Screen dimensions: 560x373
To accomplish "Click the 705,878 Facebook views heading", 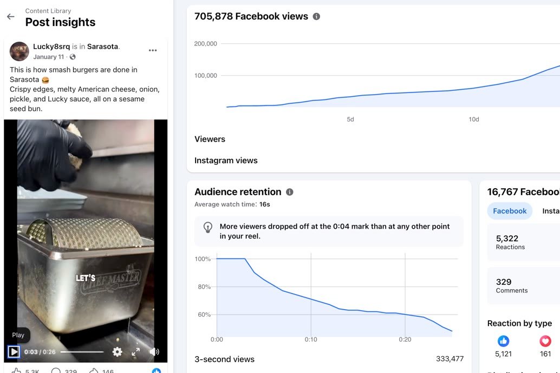I will [251, 16].
